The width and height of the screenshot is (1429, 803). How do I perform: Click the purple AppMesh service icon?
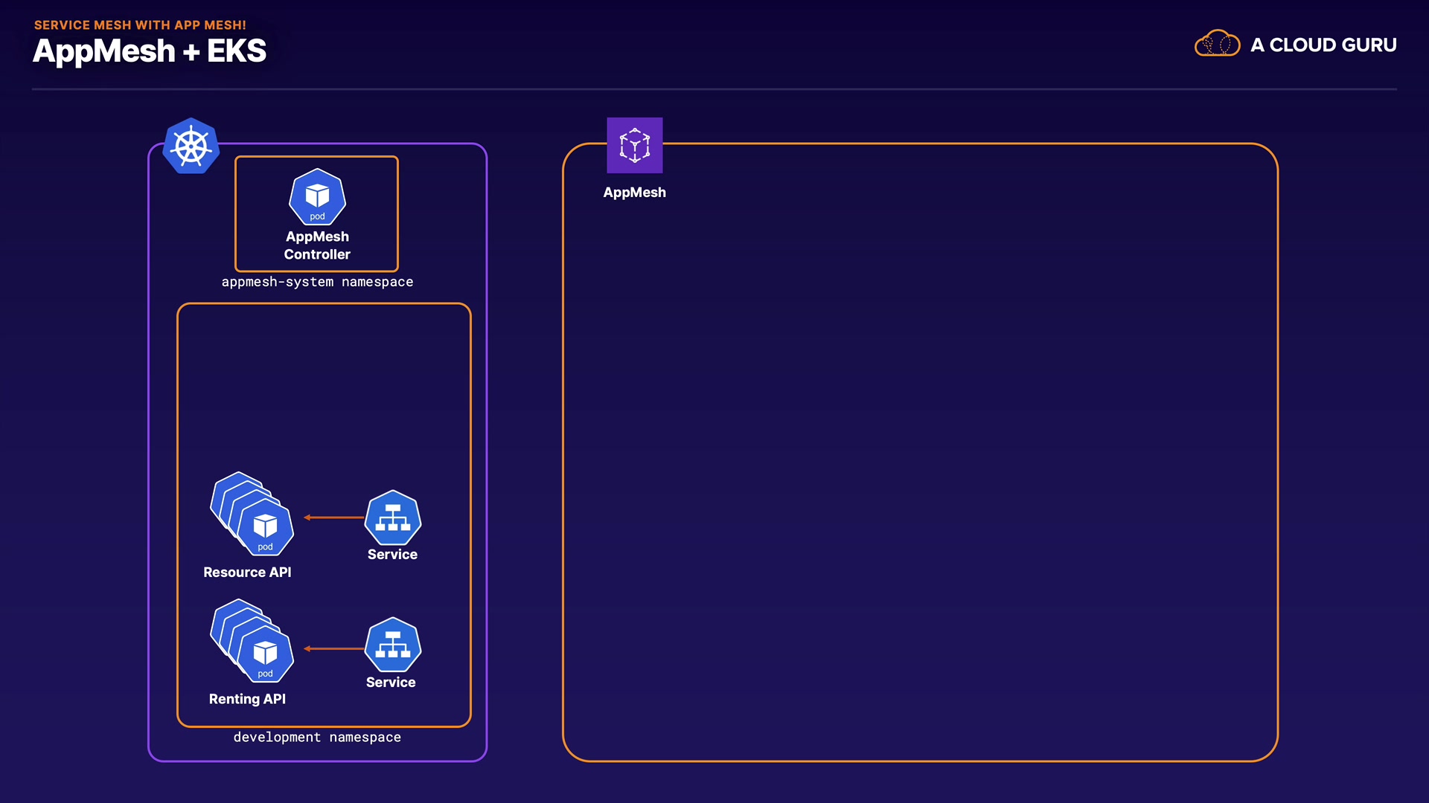point(634,145)
